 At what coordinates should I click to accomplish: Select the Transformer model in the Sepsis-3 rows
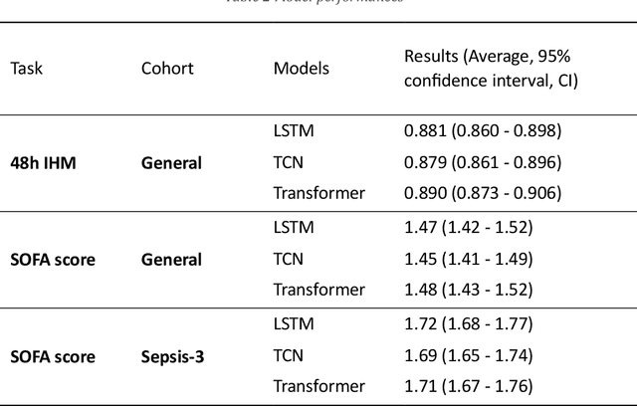point(319,386)
